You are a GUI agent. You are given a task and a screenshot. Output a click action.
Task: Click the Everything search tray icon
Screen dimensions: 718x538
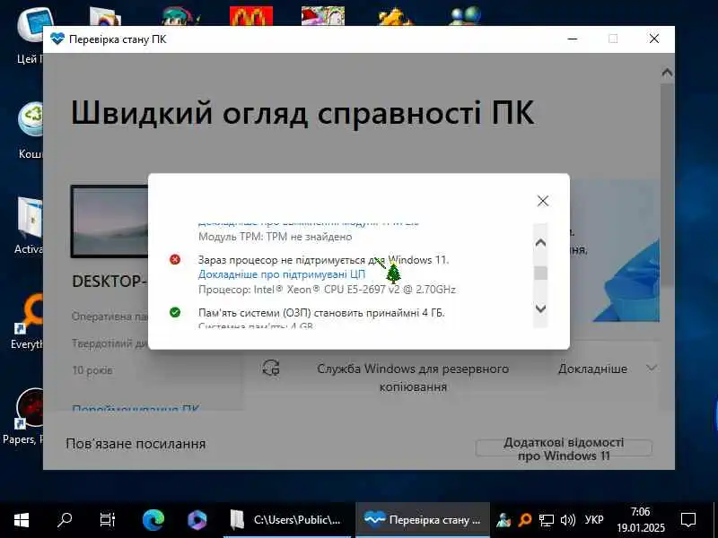tap(525, 520)
